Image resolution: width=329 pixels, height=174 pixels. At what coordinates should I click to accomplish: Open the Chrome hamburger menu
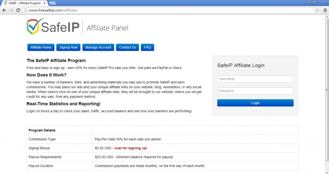pos(325,10)
